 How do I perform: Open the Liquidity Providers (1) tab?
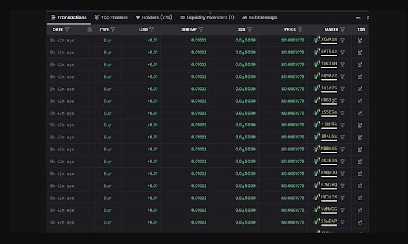(x=207, y=17)
